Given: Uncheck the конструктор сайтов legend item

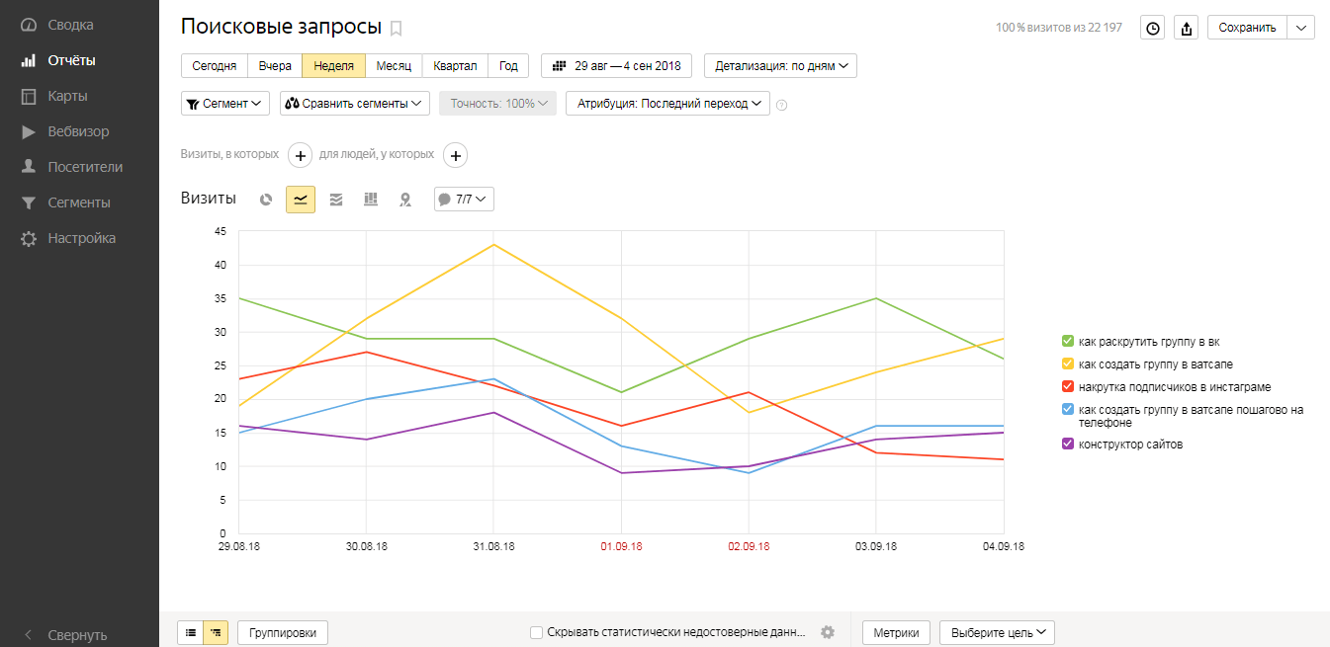Looking at the screenshot, I should point(1067,445).
